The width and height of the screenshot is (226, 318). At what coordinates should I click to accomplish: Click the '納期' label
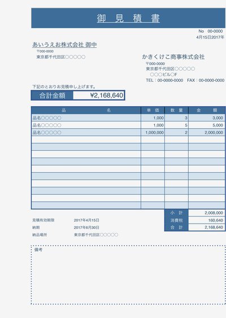(36, 228)
